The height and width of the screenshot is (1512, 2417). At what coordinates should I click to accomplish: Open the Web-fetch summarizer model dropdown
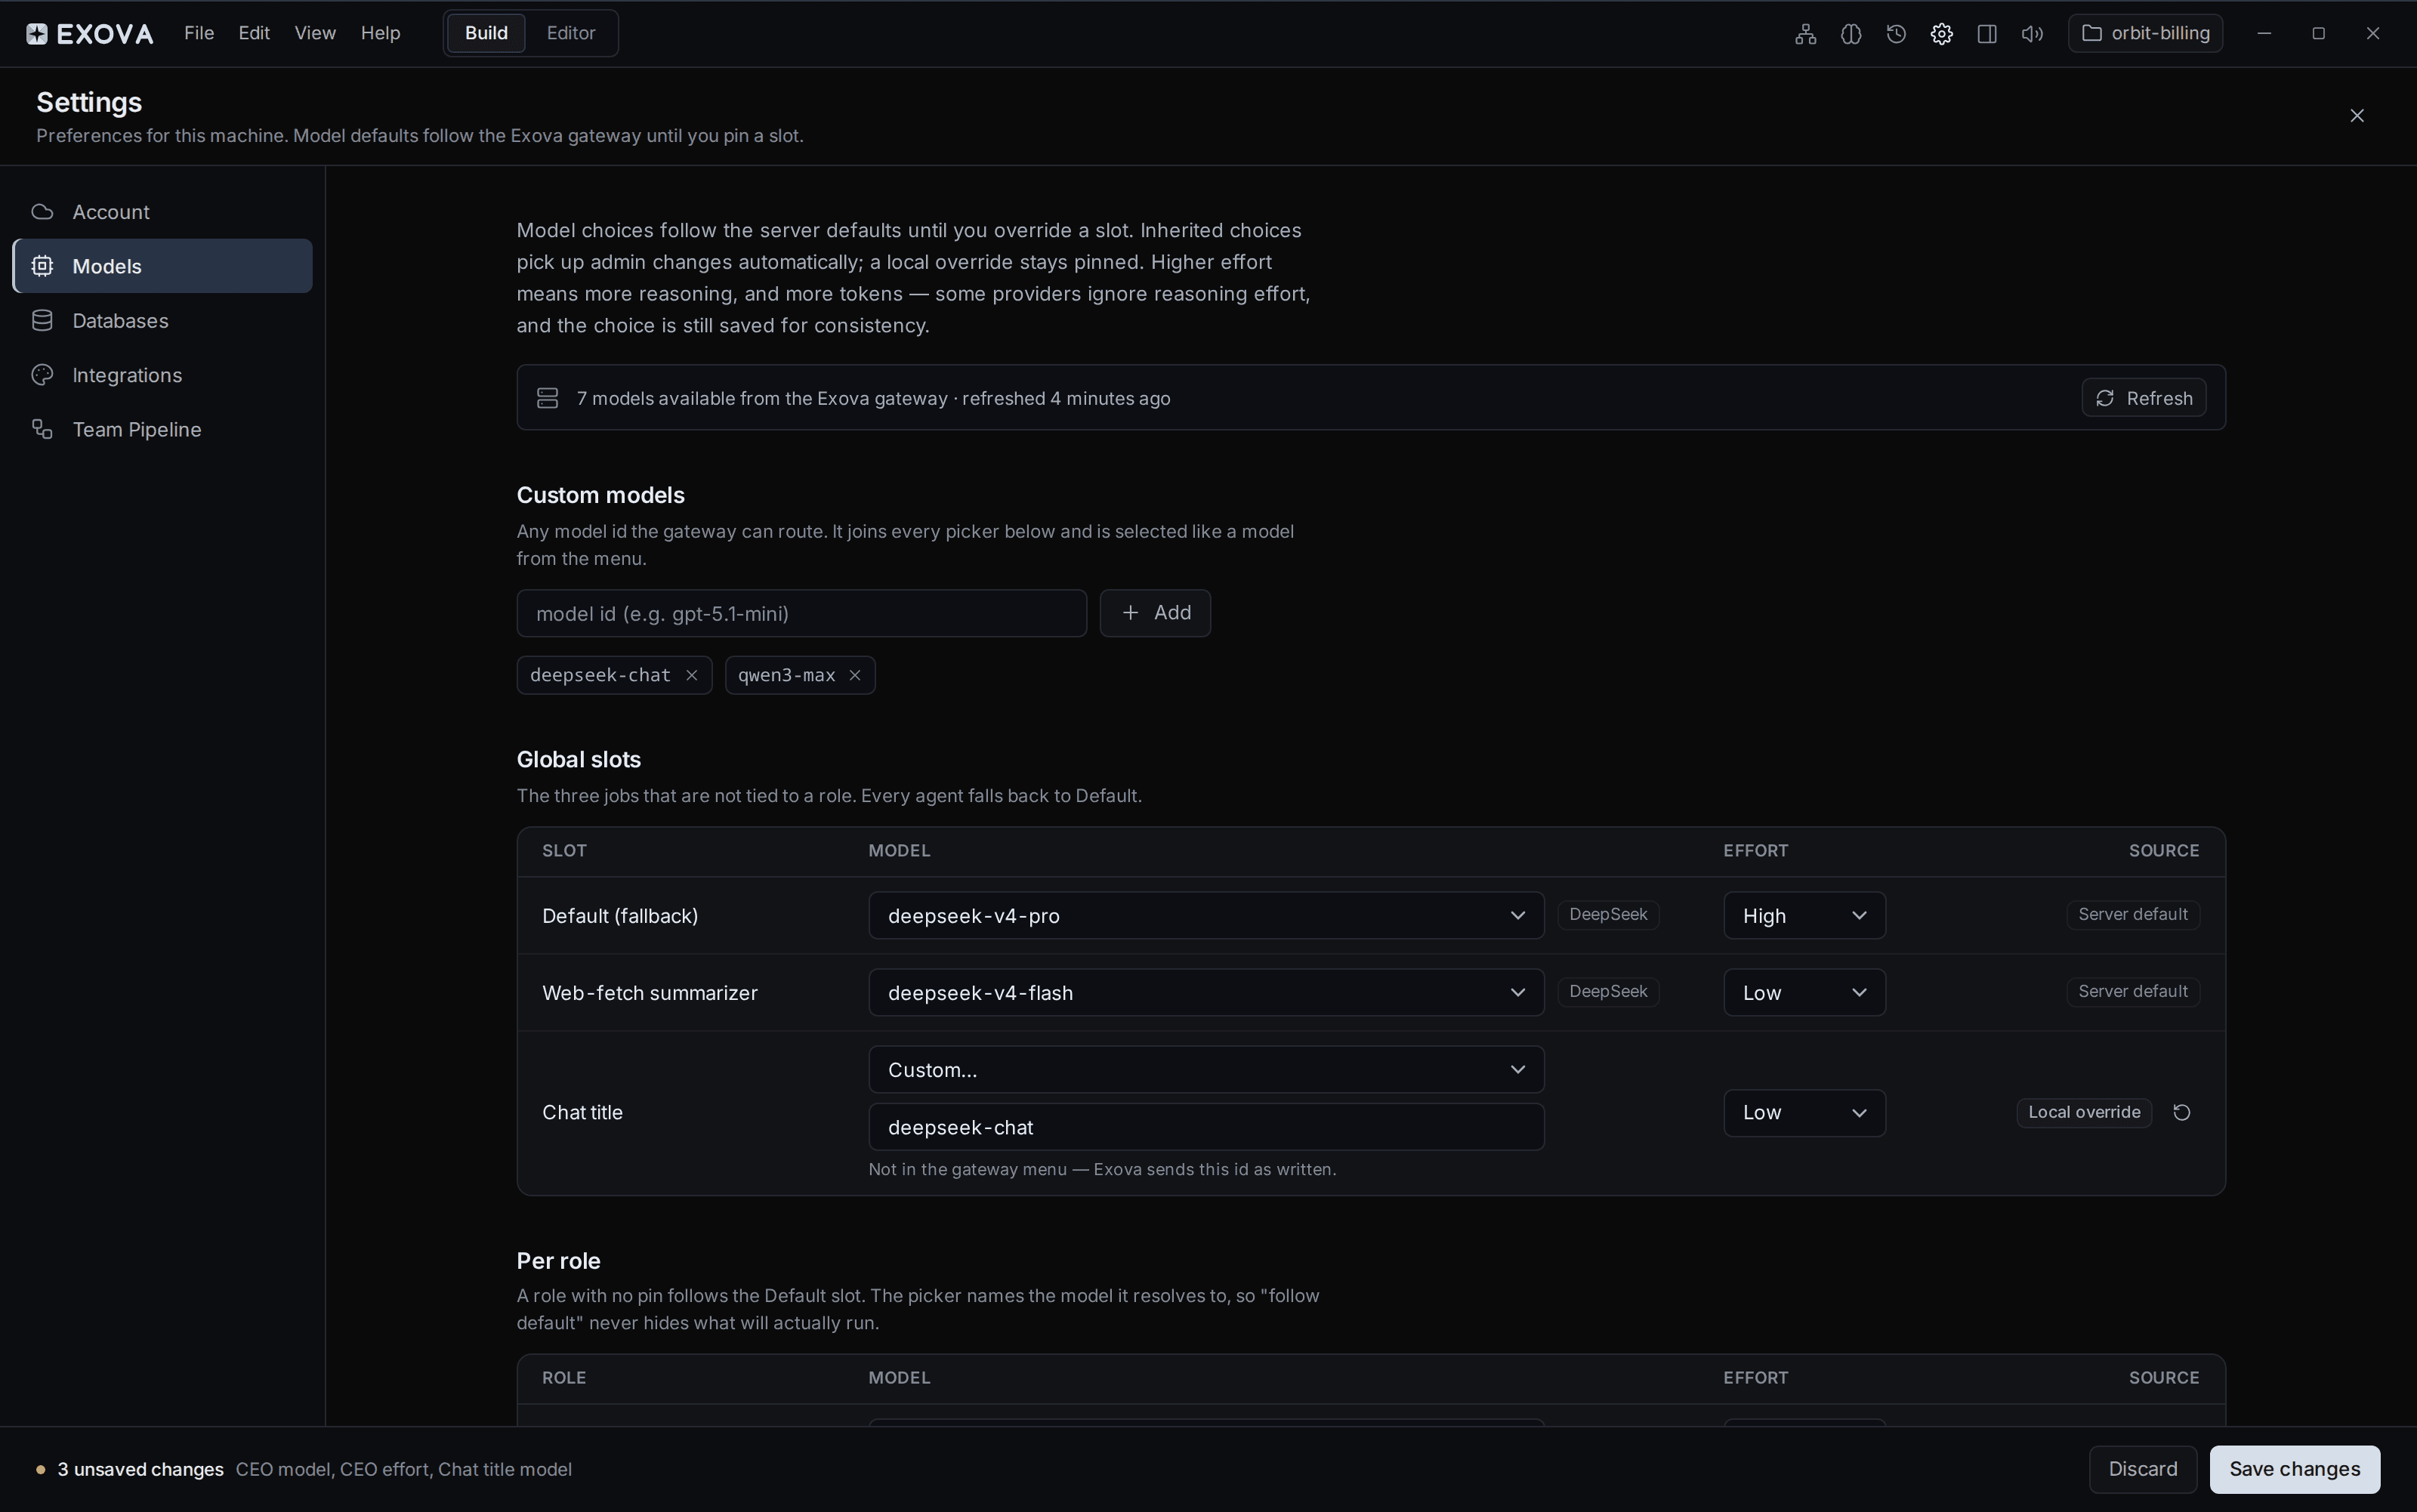[x=1206, y=992]
